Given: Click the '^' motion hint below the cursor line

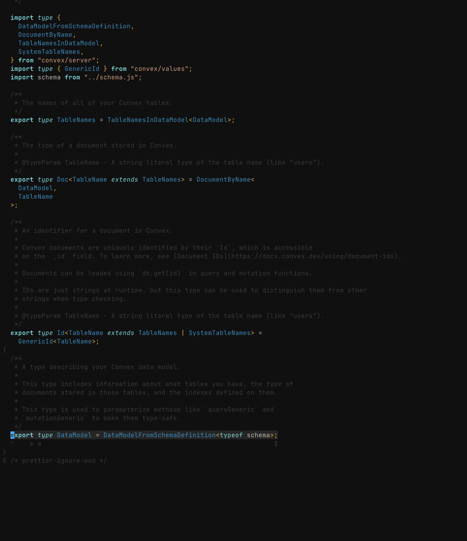Looking at the screenshot, I should [12, 443].
